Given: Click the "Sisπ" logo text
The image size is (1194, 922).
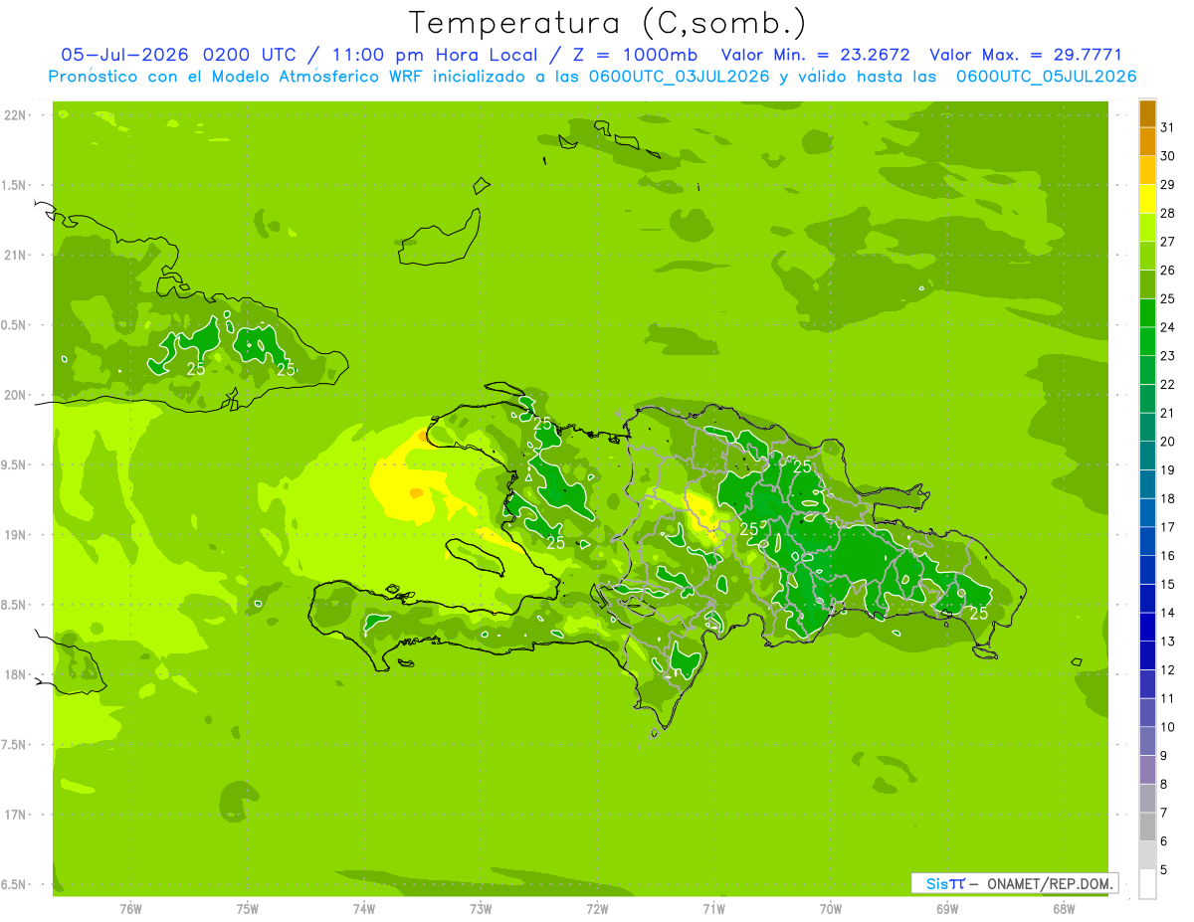Looking at the screenshot, I should [x=944, y=883].
